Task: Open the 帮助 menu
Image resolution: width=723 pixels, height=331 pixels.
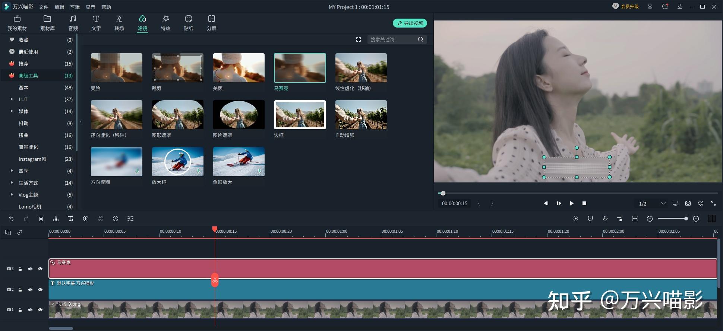Action: (x=106, y=7)
